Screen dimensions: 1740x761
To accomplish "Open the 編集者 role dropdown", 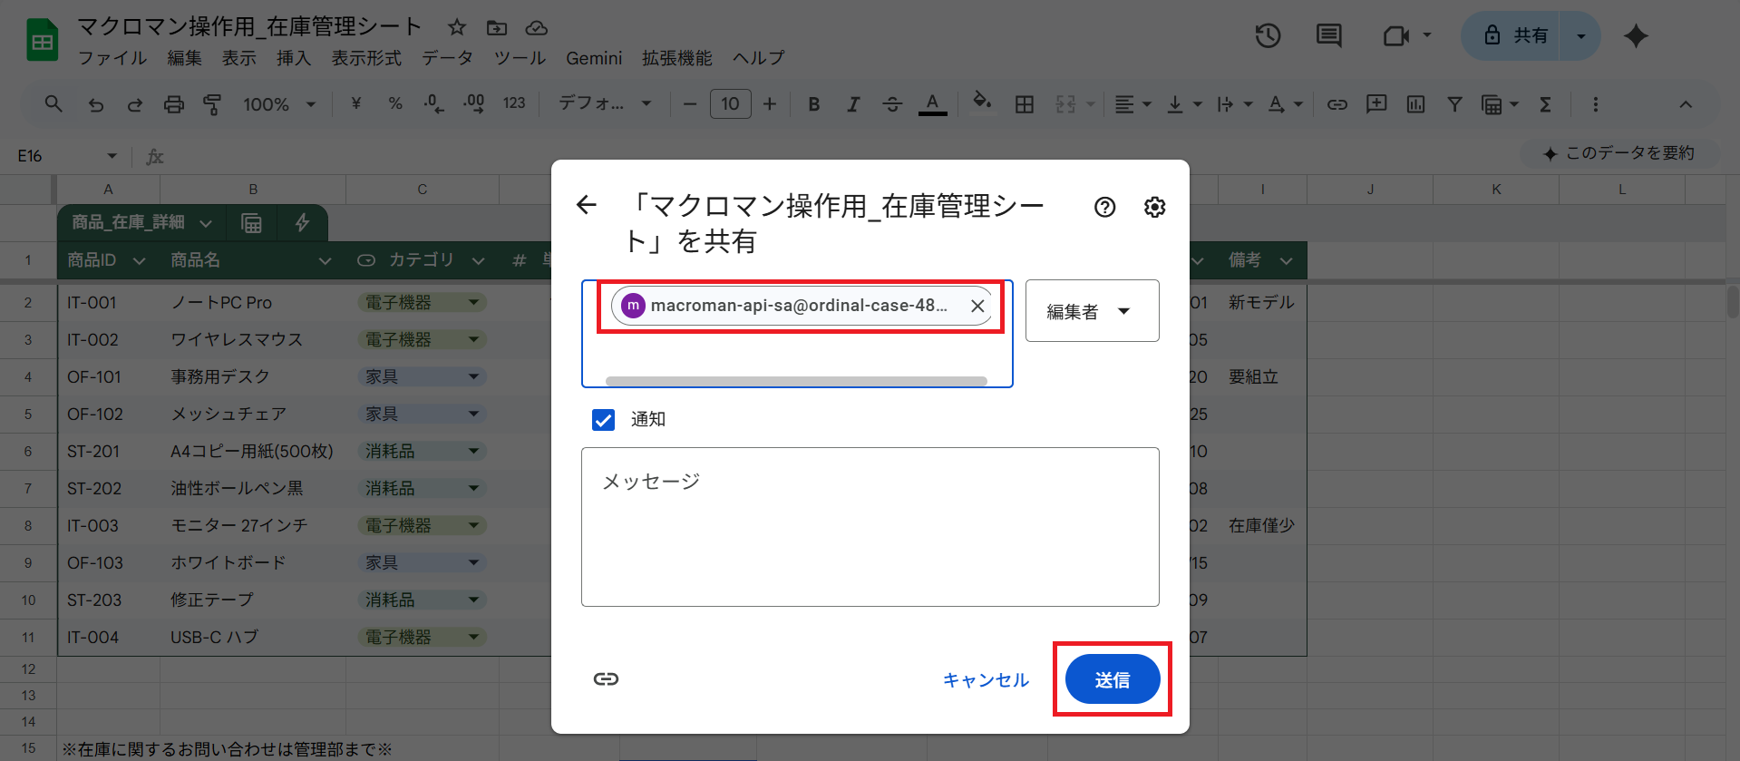I will tap(1092, 311).
